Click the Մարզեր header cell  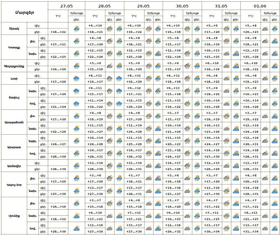pyautogui.click(x=25, y=12)
